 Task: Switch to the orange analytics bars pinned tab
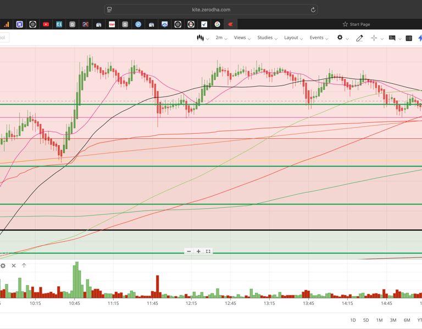[x=6, y=25]
